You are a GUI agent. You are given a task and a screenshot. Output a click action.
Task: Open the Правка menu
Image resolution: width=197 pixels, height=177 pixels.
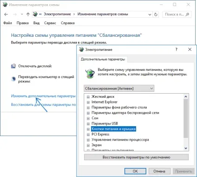(22, 23)
